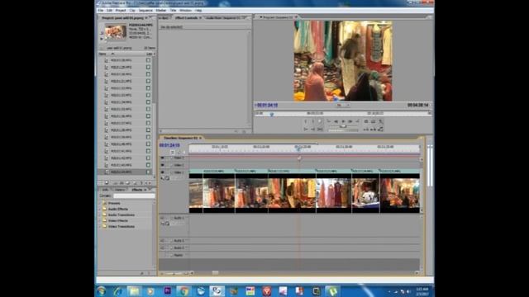Viewport: 529px width, 297px height.
Task: Toggle Loop playback in Program monitor
Action: click(366, 121)
